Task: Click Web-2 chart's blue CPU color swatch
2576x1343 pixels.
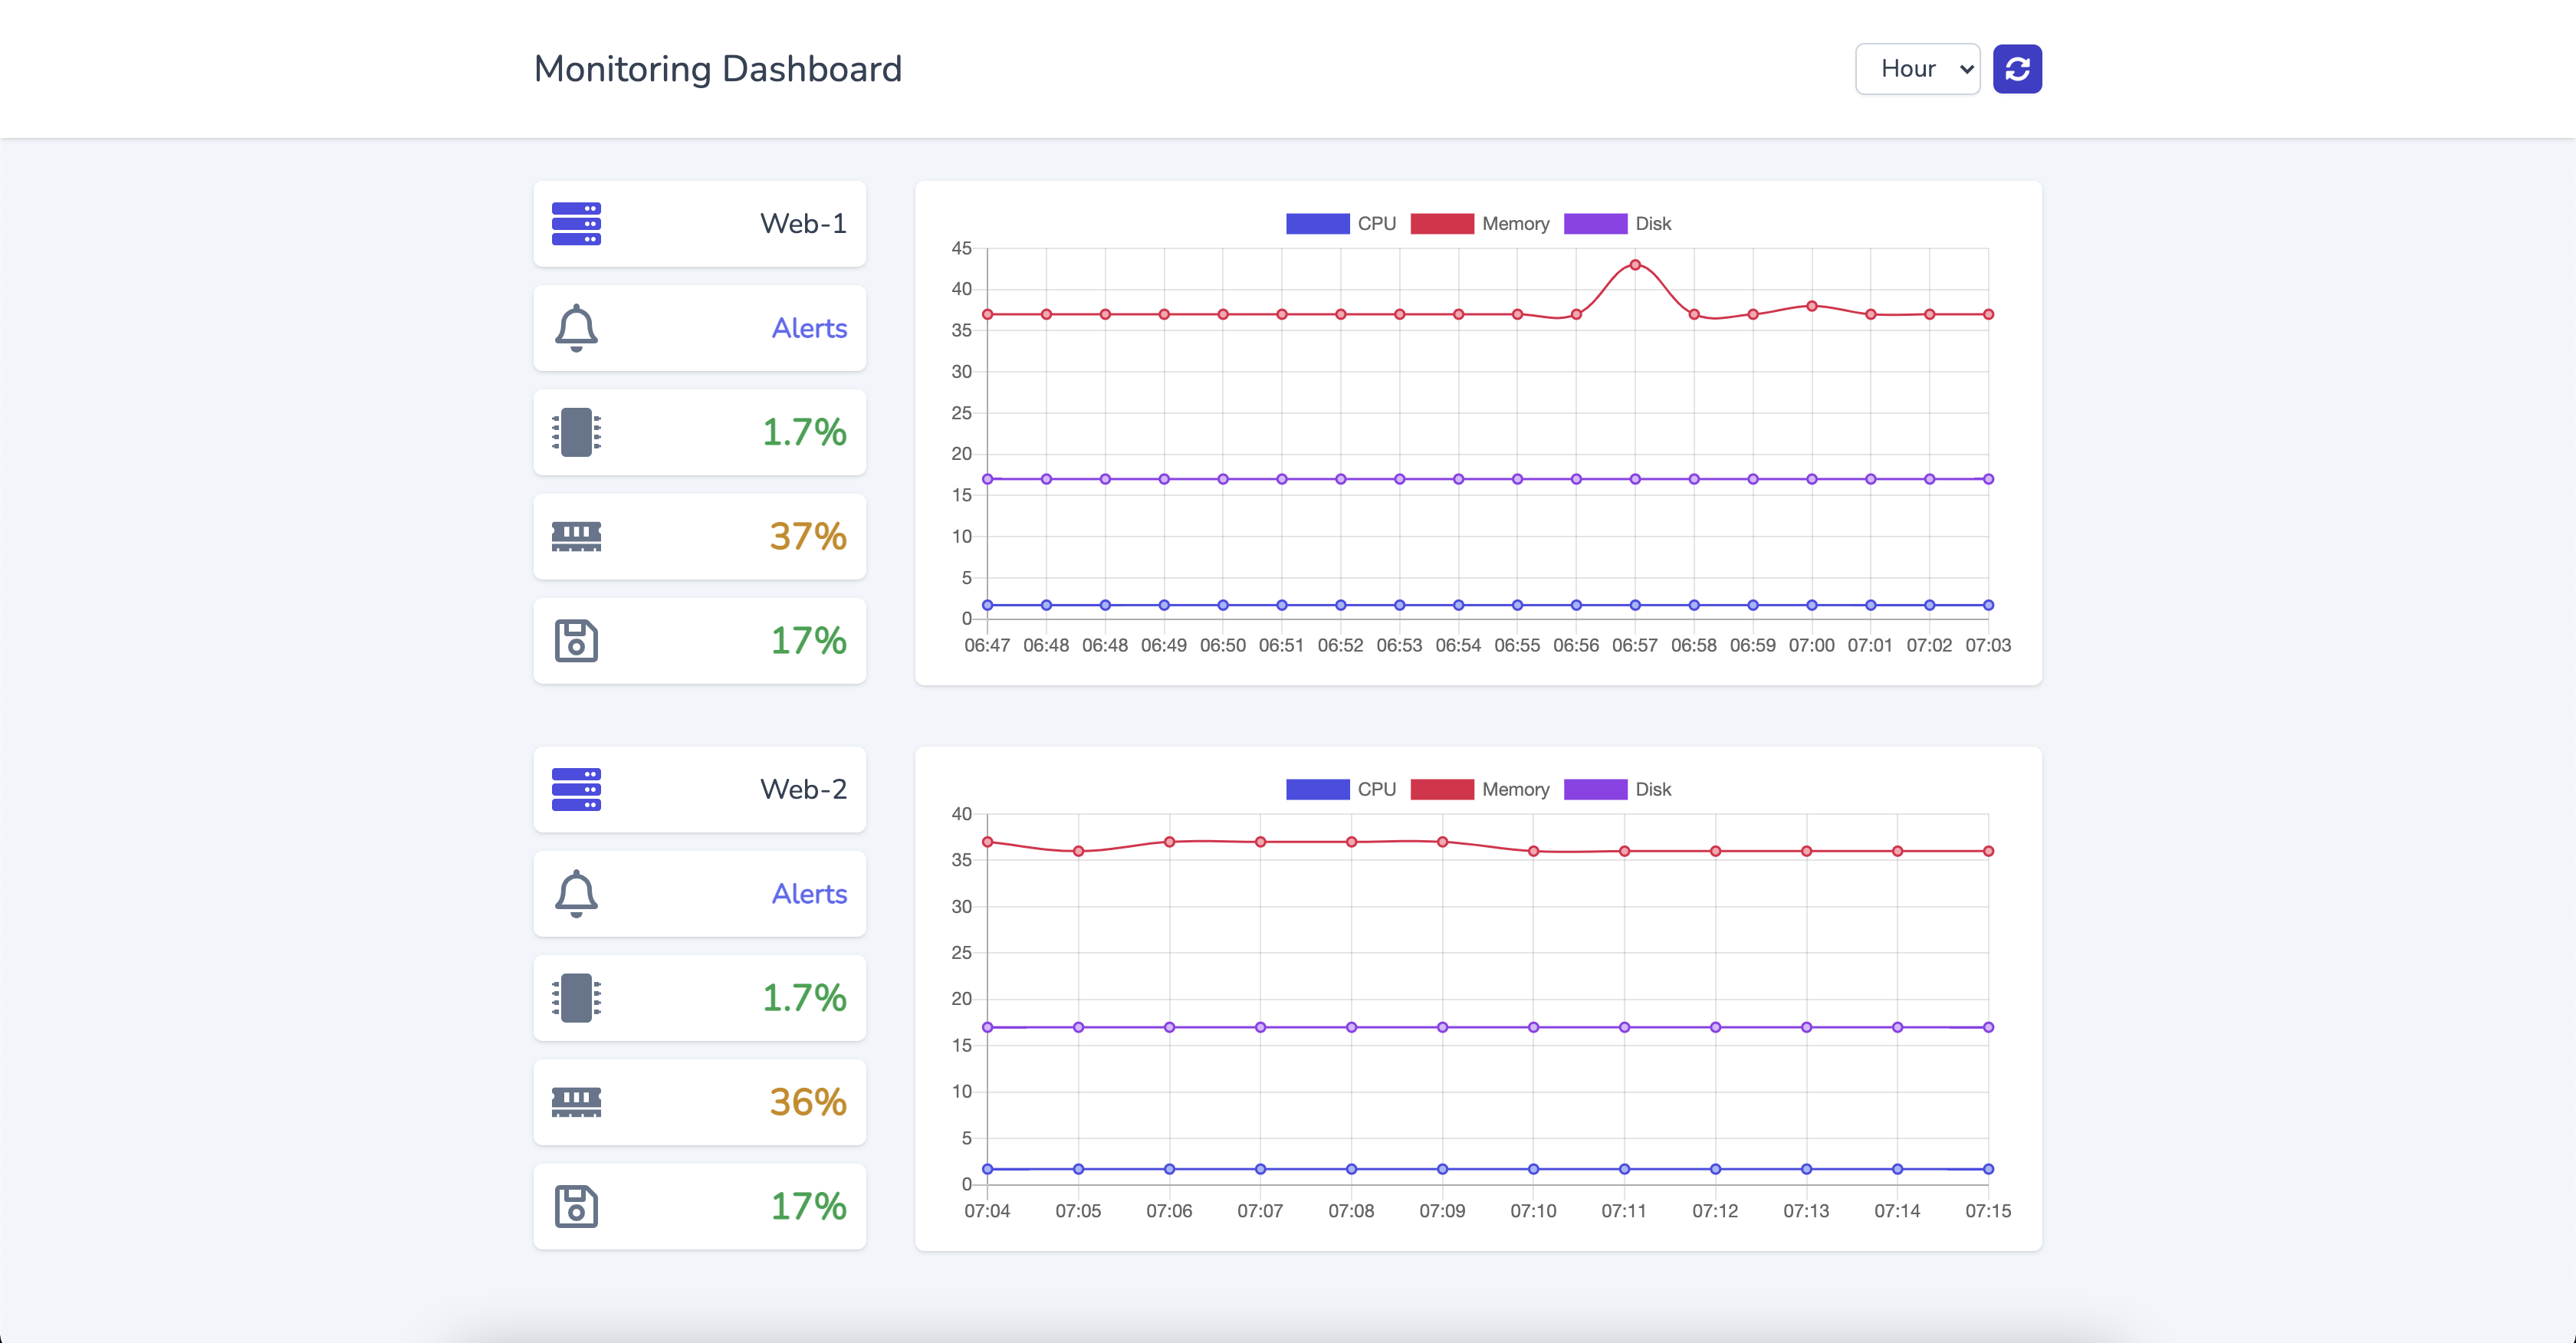Action: [x=1317, y=789]
